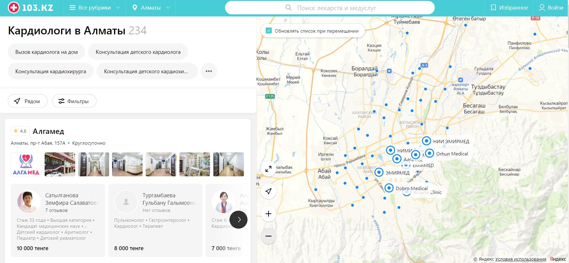Open the Алгамед logo thumbnail
The height and width of the screenshot is (263, 569).
[26, 164]
